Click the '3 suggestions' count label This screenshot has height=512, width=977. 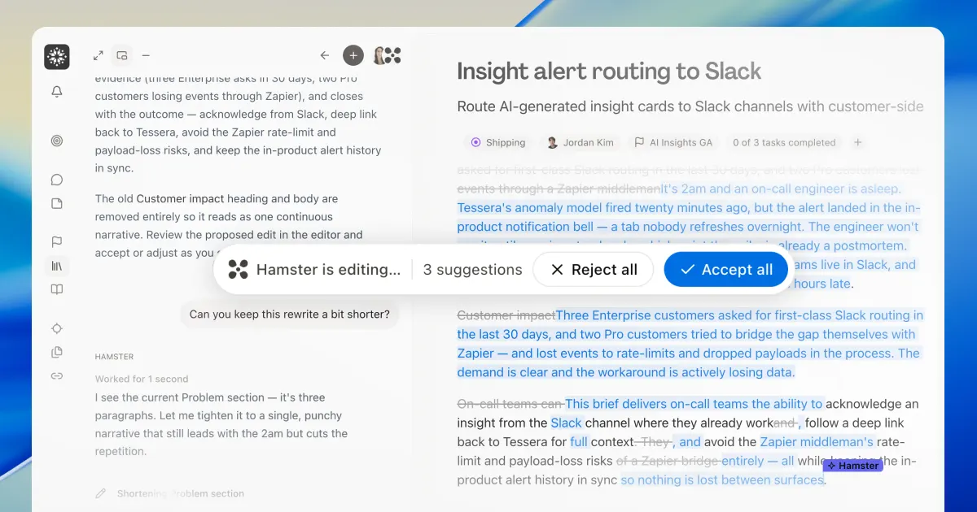[472, 270]
